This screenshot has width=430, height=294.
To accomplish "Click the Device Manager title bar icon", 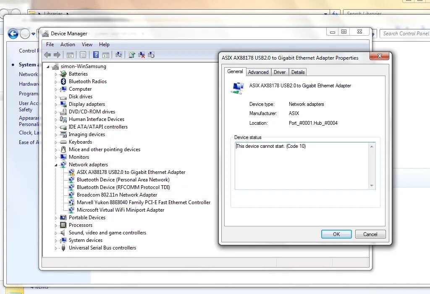I will 45,34.
